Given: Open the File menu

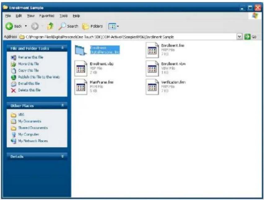Looking at the screenshot, I should [8, 16].
